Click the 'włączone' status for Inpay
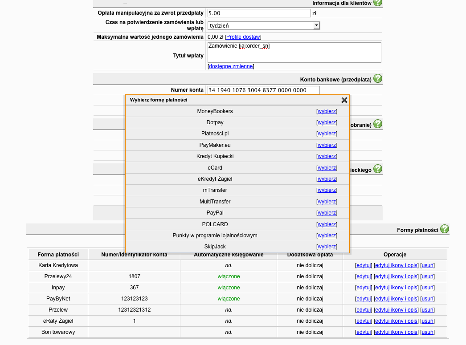466x345 pixels. pyautogui.click(x=229, y=288)
